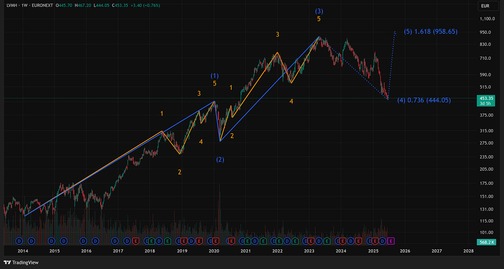Select the orange '5' label beneath blue (1)
This screenshot has width=504, height=269.
coord(215,83)
